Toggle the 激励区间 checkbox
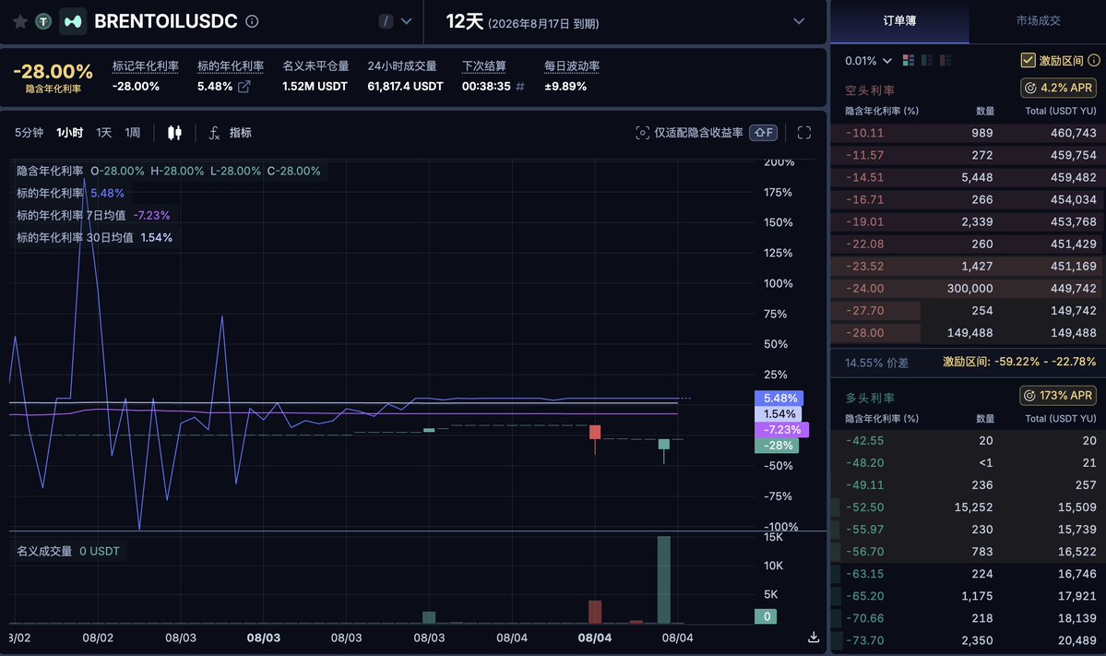This screenshot has height=656, width=1106. click(1028, 61)
